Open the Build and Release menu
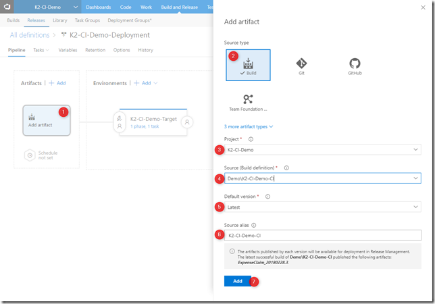Screen dimensions: 435x304 [180, 7]
